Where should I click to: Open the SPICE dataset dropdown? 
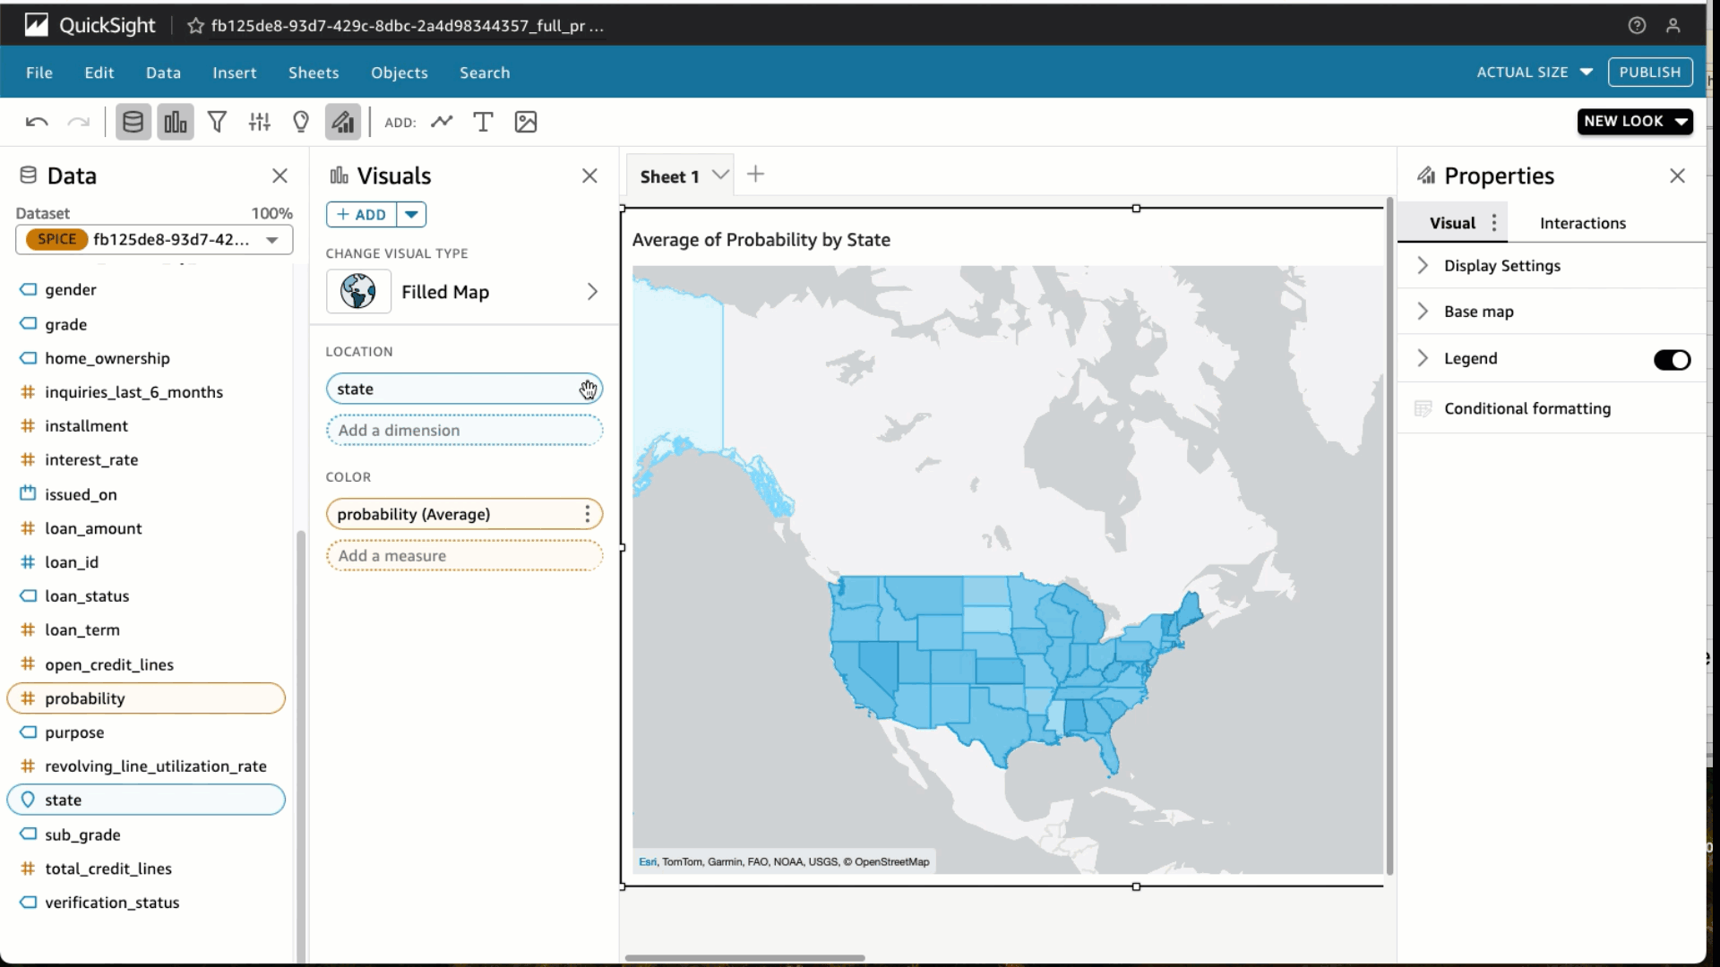click(272, 240)
